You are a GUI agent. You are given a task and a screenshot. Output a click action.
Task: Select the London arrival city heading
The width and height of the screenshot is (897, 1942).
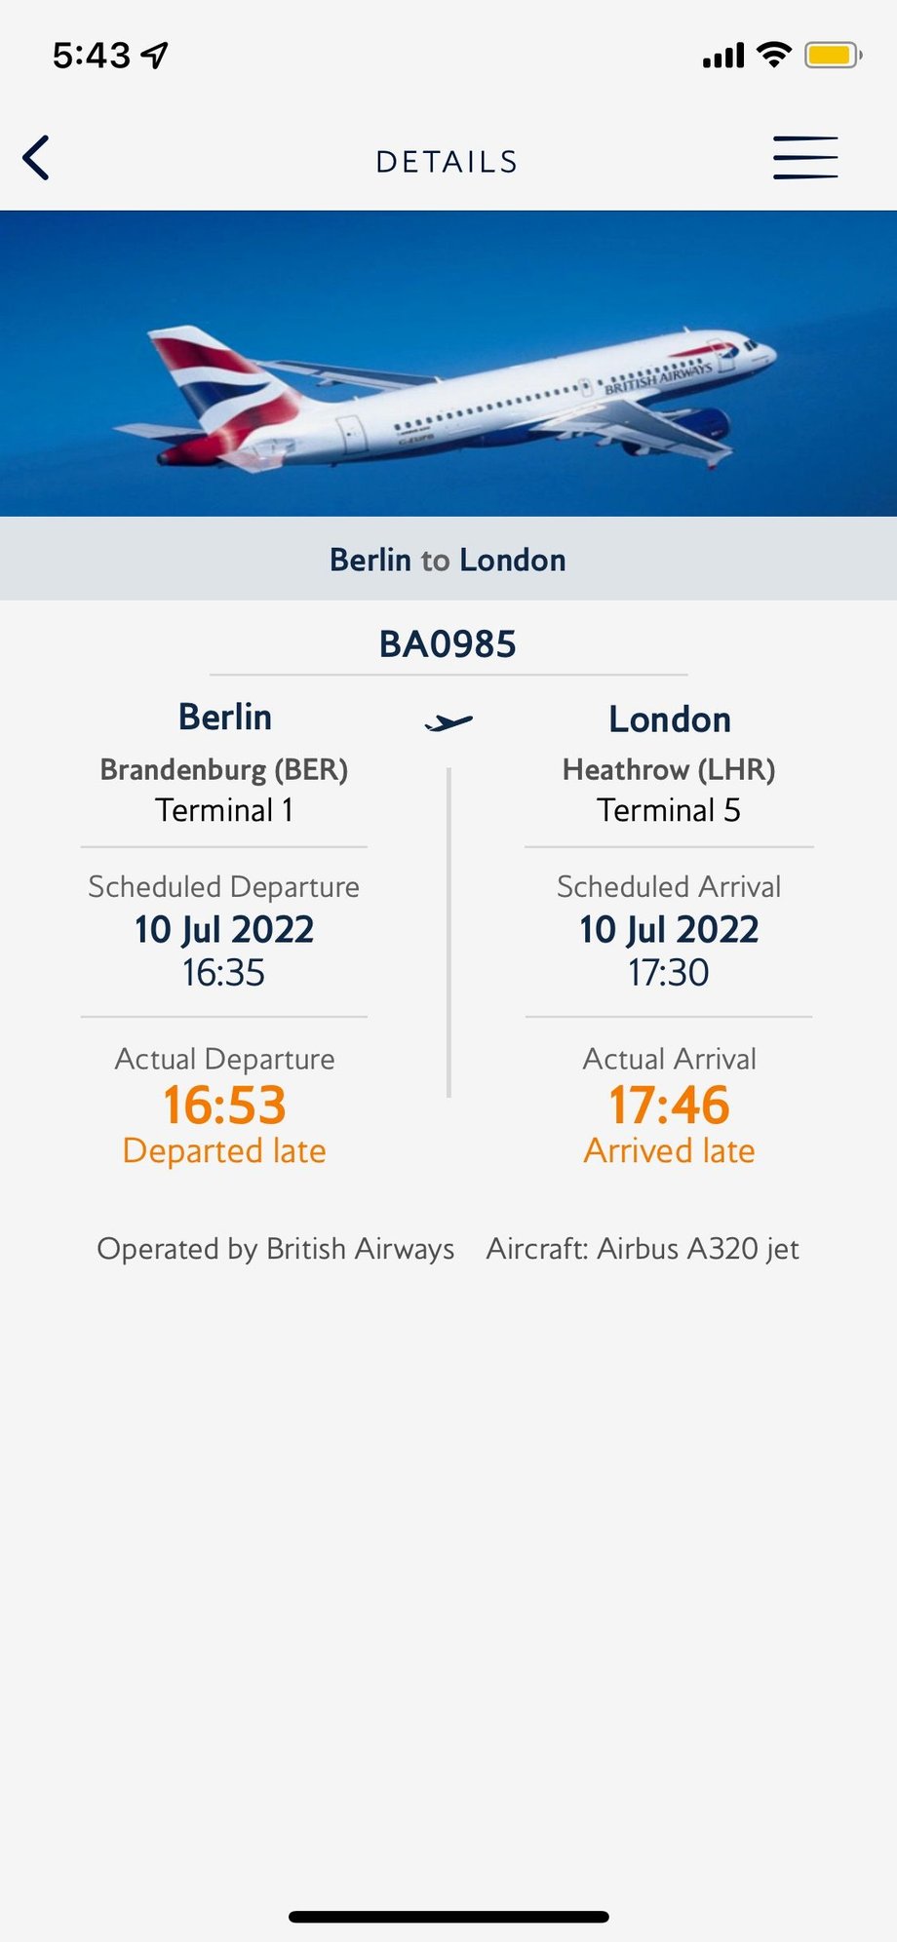click(x=670, y=719)
